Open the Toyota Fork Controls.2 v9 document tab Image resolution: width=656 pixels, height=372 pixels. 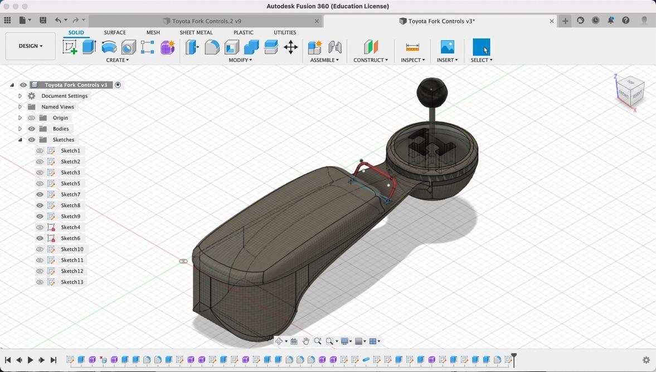tap(206, 21)
